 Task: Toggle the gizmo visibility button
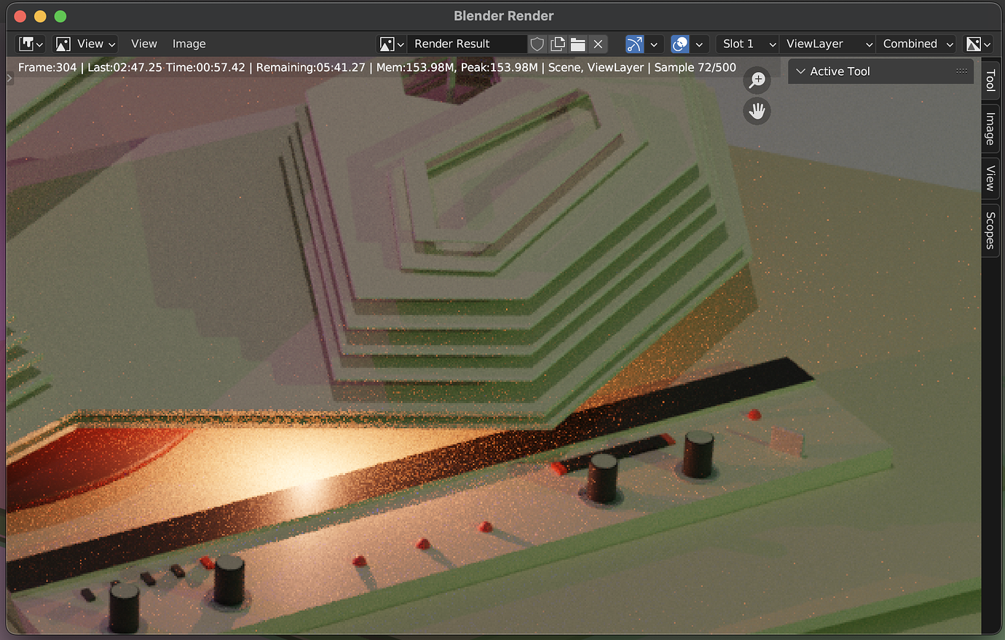click(634, 44)
